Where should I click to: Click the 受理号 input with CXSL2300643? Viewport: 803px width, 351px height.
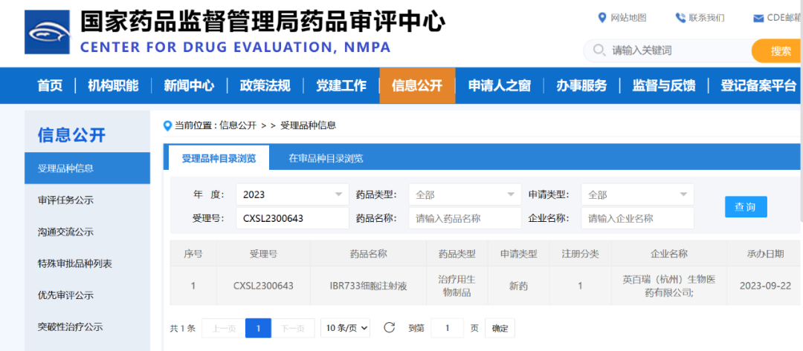tap(292, 218)
